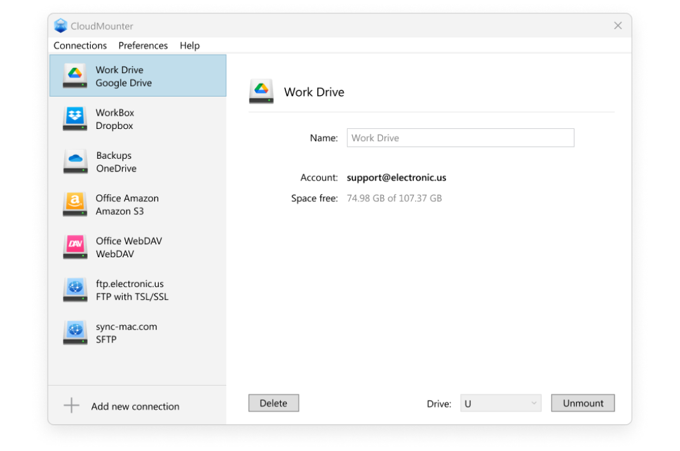This screenshot has width=680, height=451.
Task: Select the Google Drive icon for Work Drive
Action: point(74,76)
